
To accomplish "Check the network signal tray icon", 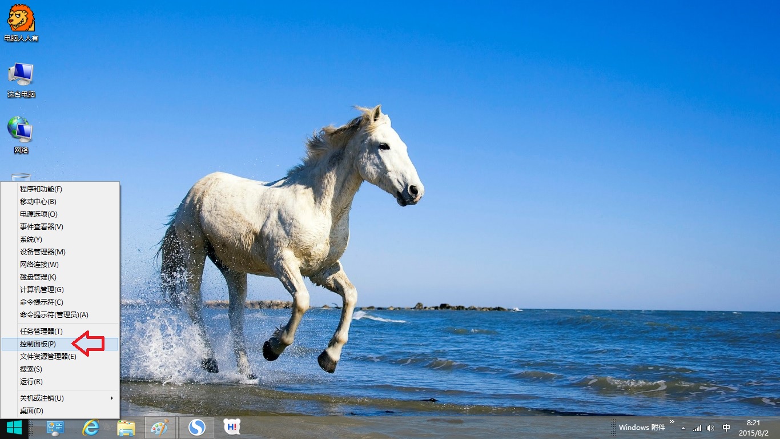I will pyautogui.click(x=697, y=428).
